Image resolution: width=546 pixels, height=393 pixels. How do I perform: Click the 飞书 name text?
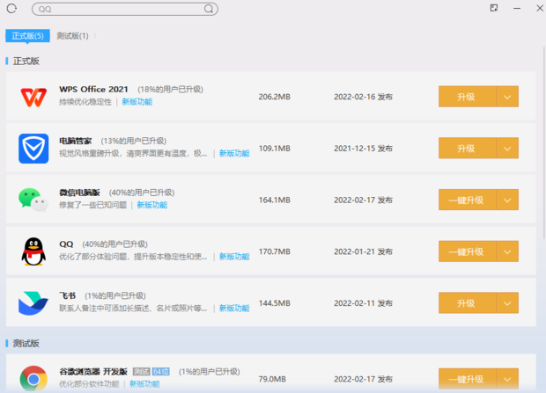tap(68, 295)
